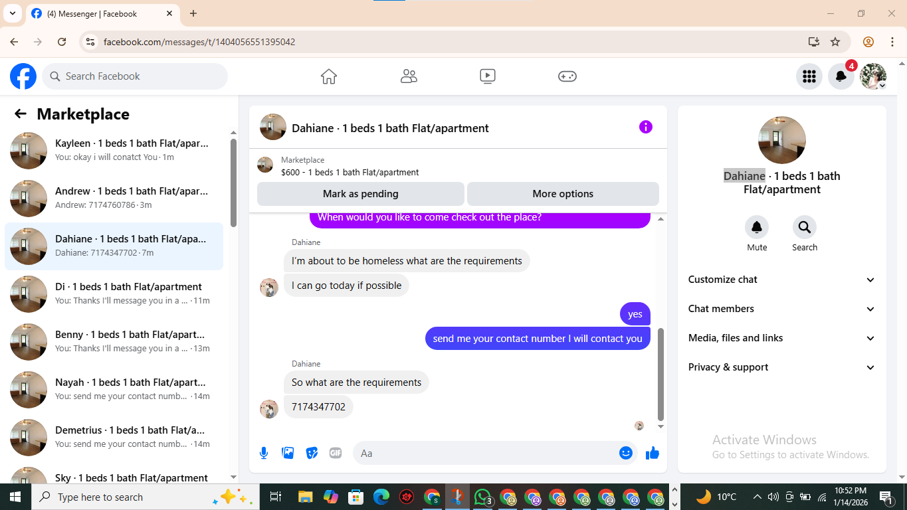Search in conversation magnifier icon
Screen dimensions: 907x510
click(805, 227)
